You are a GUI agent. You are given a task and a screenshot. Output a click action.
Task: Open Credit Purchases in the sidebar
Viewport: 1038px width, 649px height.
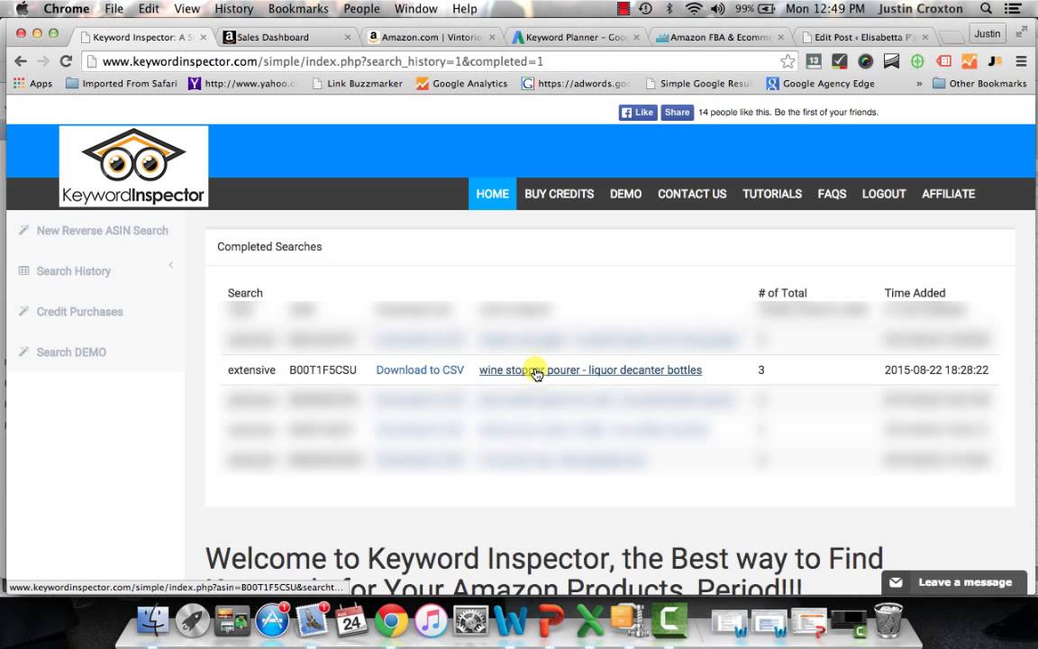click(x=79, y=311)
